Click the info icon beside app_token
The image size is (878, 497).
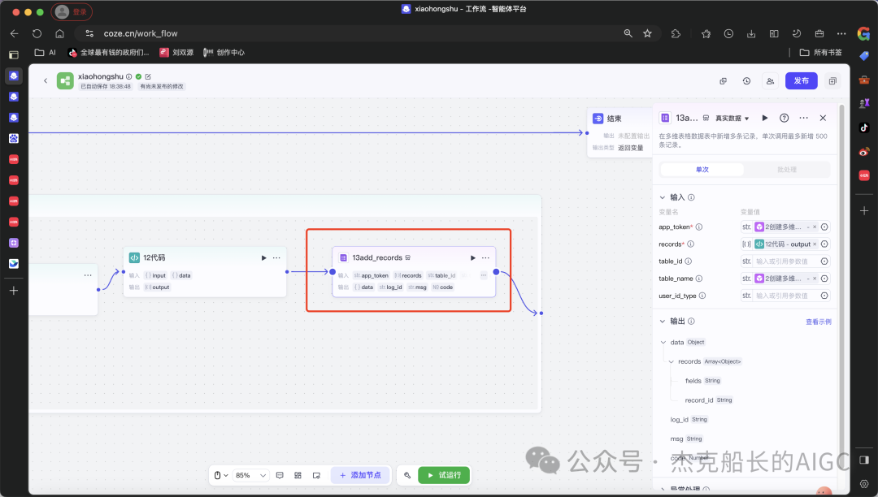699,227
